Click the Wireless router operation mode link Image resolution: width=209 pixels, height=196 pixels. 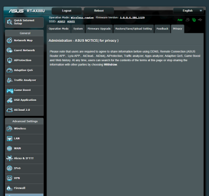83,18
